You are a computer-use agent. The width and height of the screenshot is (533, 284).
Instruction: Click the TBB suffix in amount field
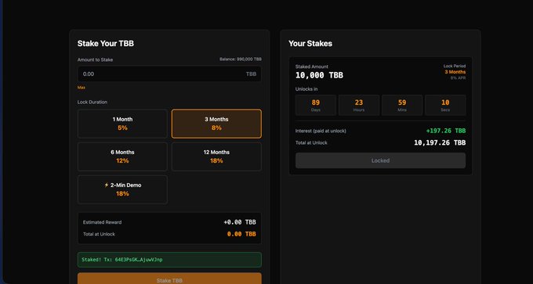(x=251, y=74)
